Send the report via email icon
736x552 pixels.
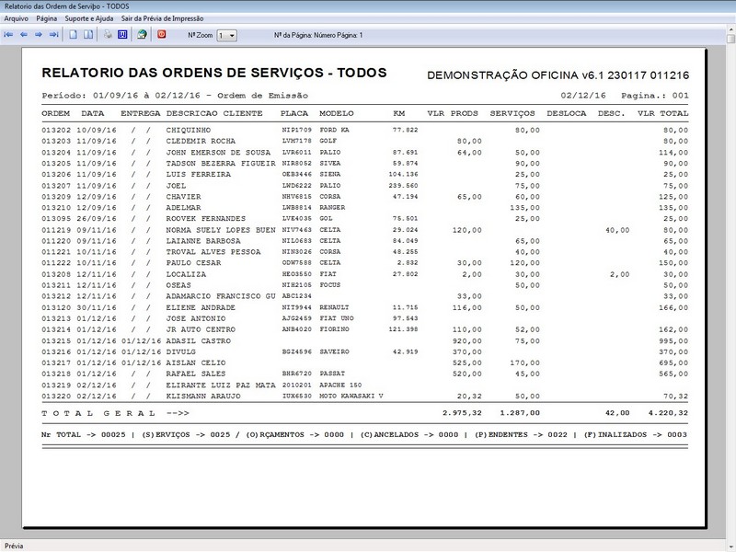143,34
